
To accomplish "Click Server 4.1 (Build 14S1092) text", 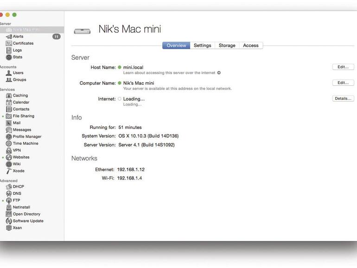I will pyautogui.click(x=147, y=145).
